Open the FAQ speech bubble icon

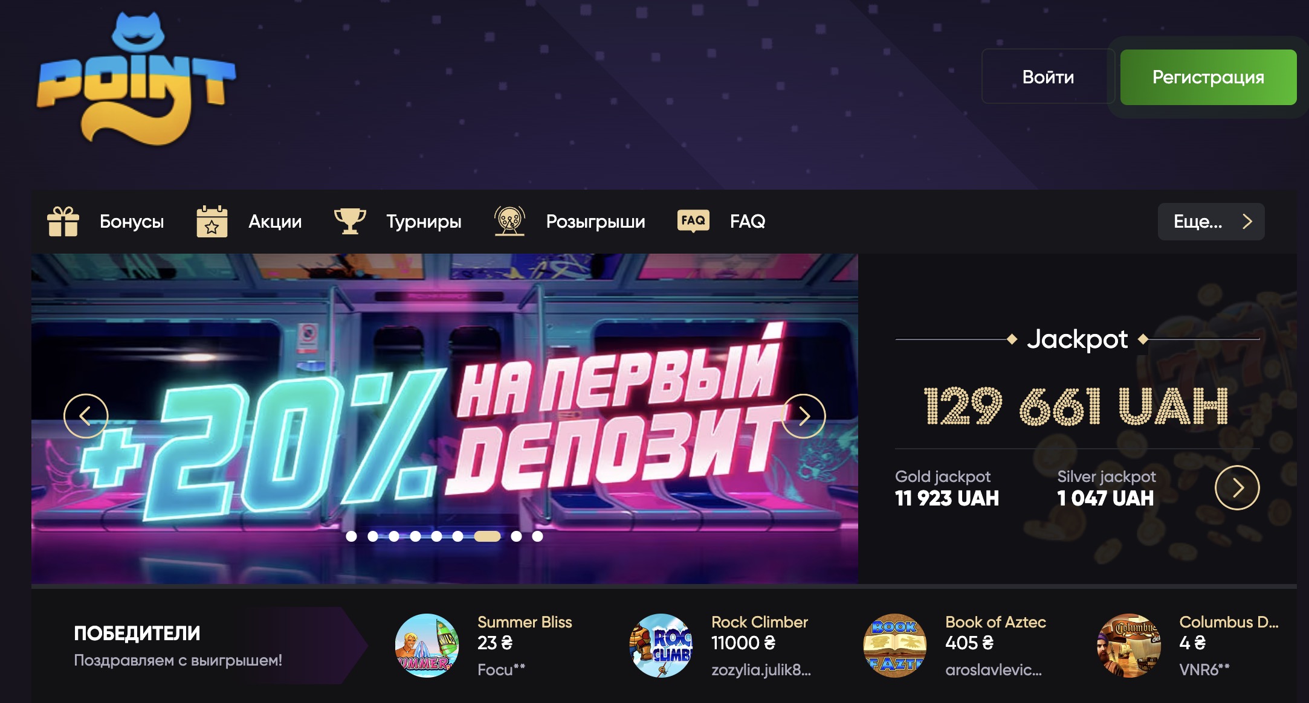[693, 220]
